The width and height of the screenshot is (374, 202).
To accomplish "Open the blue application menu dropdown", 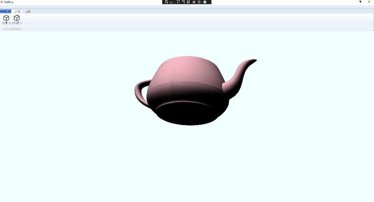I will [x=5, y=11].
